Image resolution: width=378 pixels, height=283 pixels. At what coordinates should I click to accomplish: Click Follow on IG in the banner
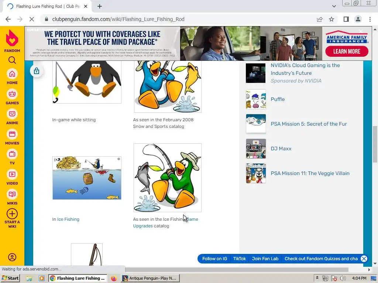coord(214,259)
